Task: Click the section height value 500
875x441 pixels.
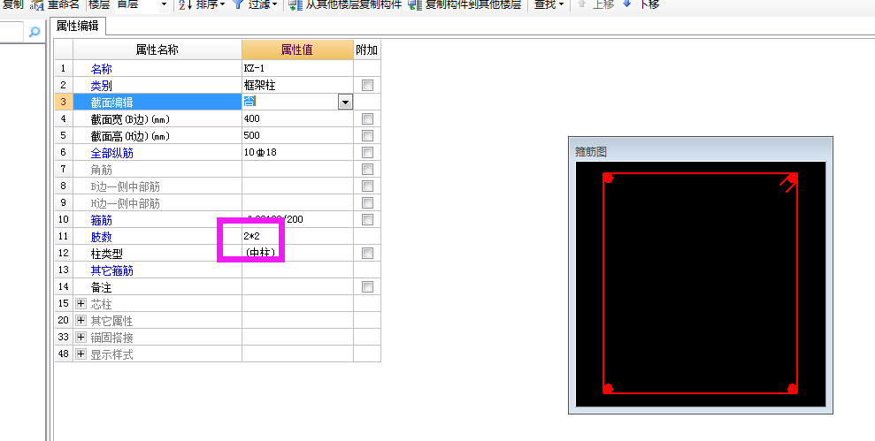Action: 297,135
